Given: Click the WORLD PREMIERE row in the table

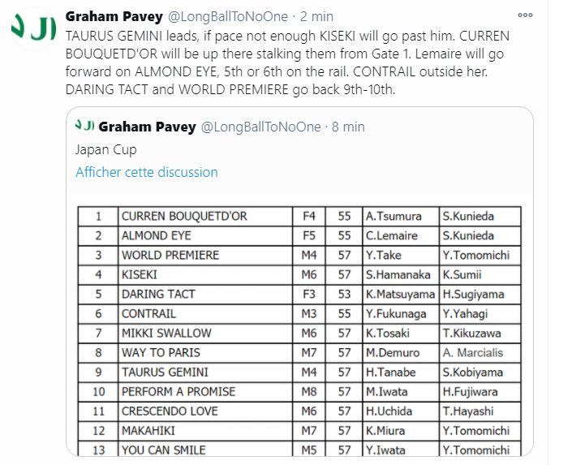Looking at the screenshot, I should coord(299,255).
